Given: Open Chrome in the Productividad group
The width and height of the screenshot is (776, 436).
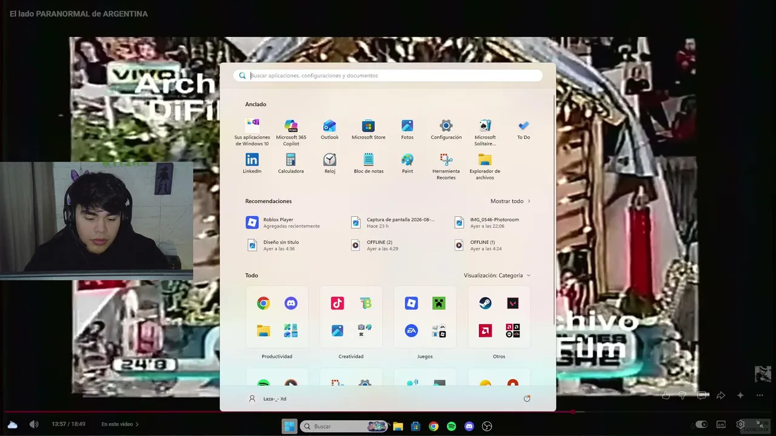Looking at the screenshot, I should 263,303.
